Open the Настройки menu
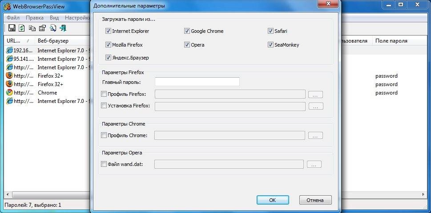 tap(77, 18)
